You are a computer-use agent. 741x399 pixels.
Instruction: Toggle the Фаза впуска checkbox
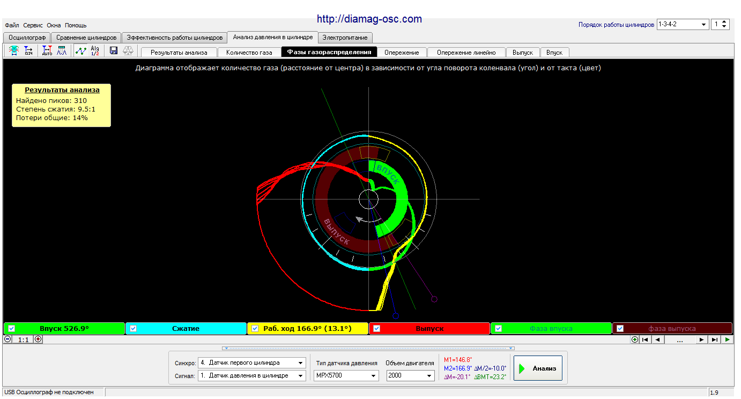click(499, 328)
